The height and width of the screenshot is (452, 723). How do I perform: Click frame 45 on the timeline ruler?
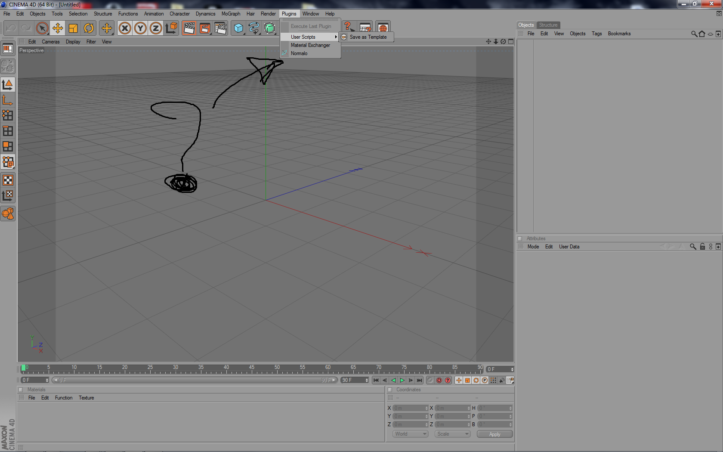coord(252,369)
